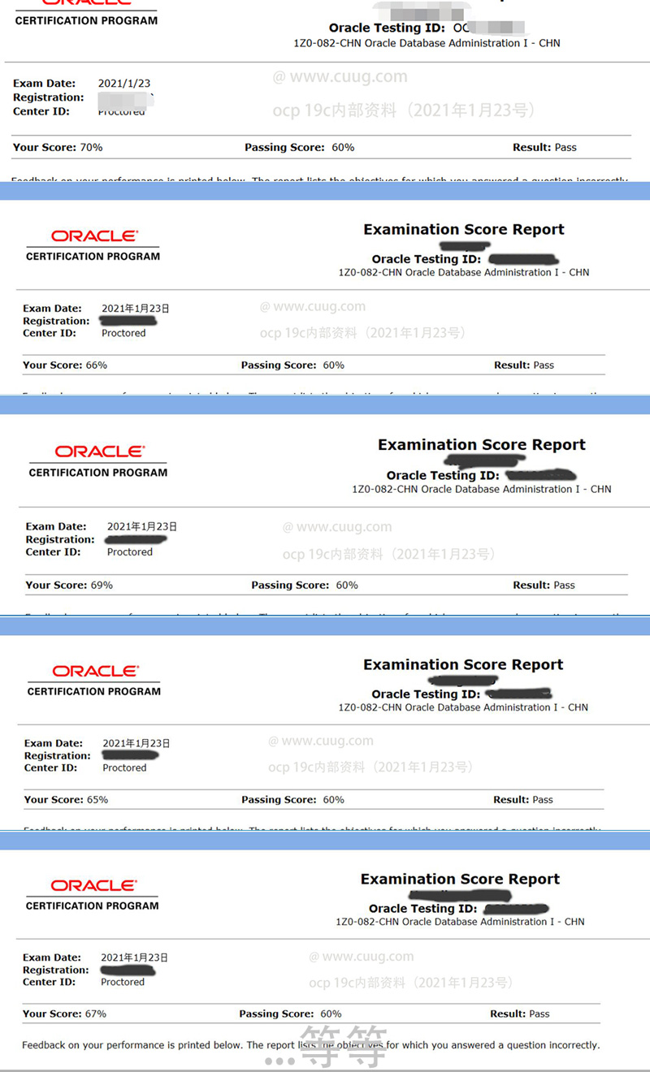The height and width of the screenshot is (1072, 650).
Task: Click "Passing Score: 60%" in the 70% report
Action: click(x=300, y=147)
